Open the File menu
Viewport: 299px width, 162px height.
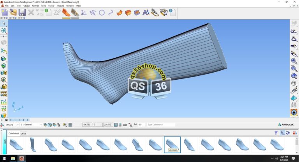(7, 6)
